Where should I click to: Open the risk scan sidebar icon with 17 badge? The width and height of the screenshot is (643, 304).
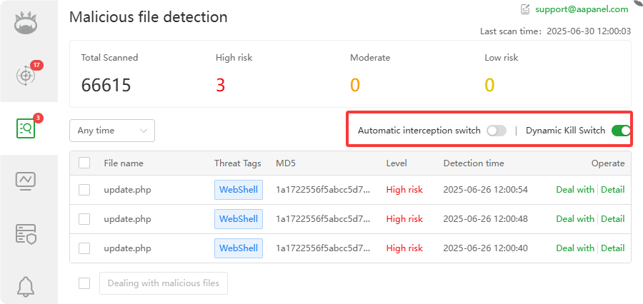[27, 75]
